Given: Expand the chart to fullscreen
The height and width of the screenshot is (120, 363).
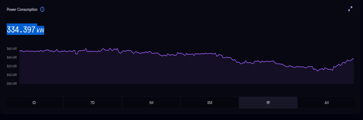Looking at the screenshot, I should pos(350,9).
